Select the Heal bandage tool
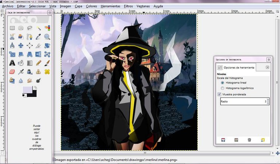Image resolution: width=280 pixels, height=164 pixels. 47,72
